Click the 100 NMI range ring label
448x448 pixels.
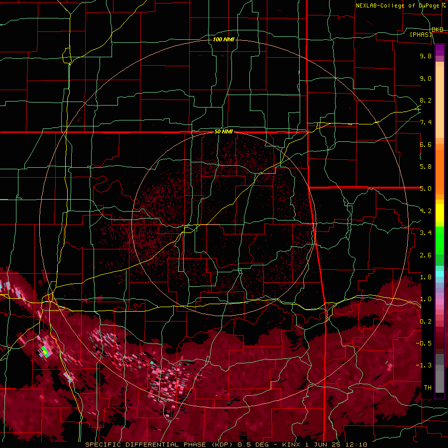click(224, 39)
